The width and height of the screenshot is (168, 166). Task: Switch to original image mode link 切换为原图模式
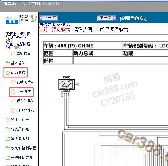(54, 25)
